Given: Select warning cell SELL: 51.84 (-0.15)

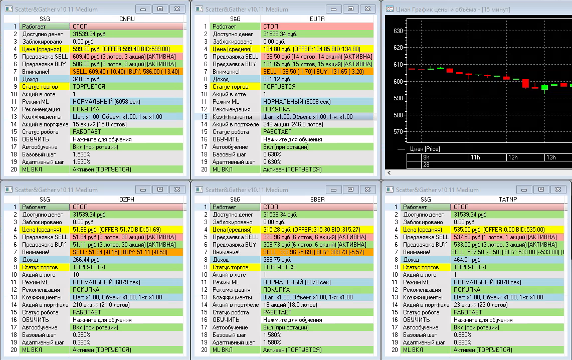Looking at the screenshot, I should [126, 252].
